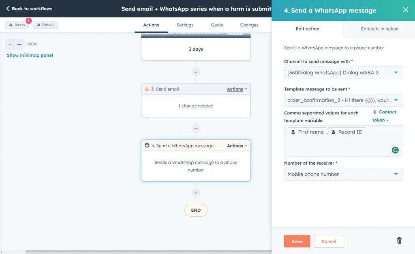
Task: Close the WhatsApp message side panel
Action: [x=405, y=10]
